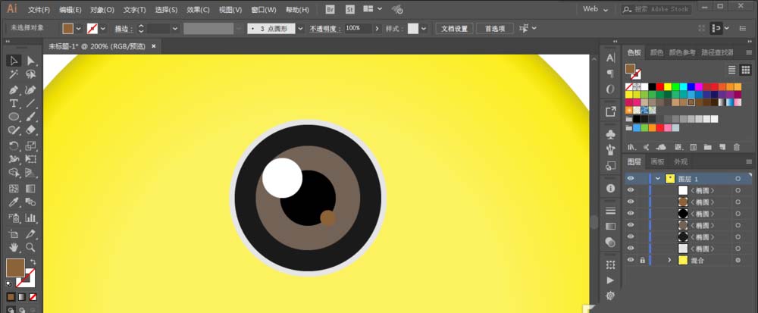758x313 pixels.
Task: Click the 首选项 button
Action: coord(495,29)
